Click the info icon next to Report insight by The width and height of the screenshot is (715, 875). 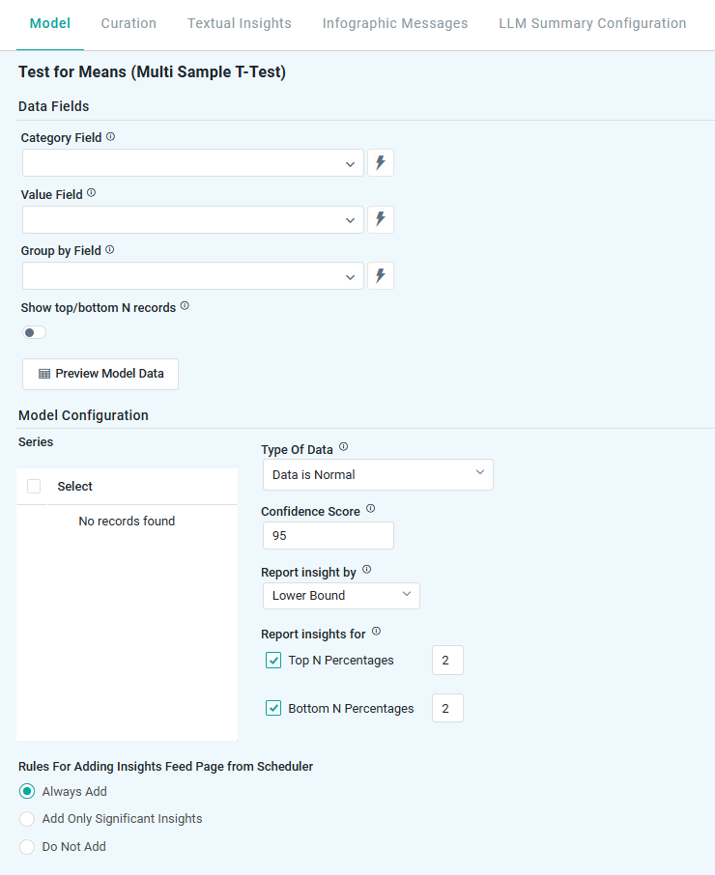pos(366,571)
